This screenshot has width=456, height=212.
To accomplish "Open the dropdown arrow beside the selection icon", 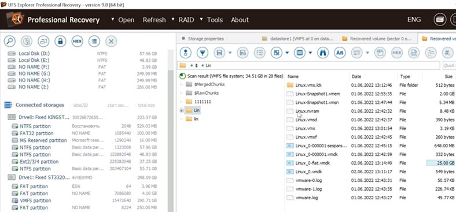I will 287,53.
